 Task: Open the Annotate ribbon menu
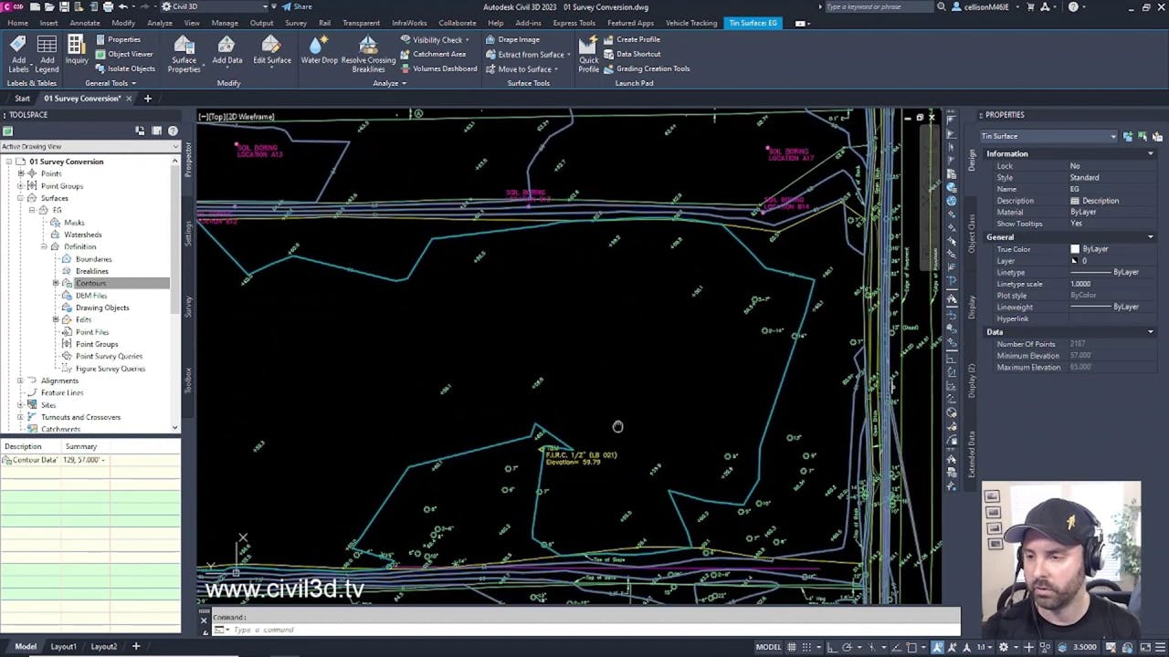pyautogui.click(x=84, y=23)
